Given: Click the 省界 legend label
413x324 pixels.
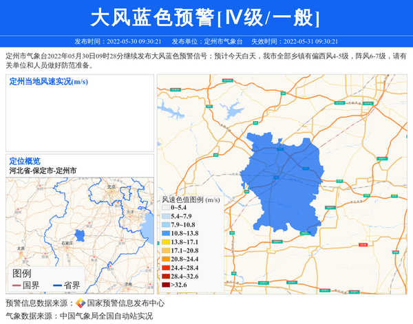Looking at the screenshot, I should coord(72,285).
